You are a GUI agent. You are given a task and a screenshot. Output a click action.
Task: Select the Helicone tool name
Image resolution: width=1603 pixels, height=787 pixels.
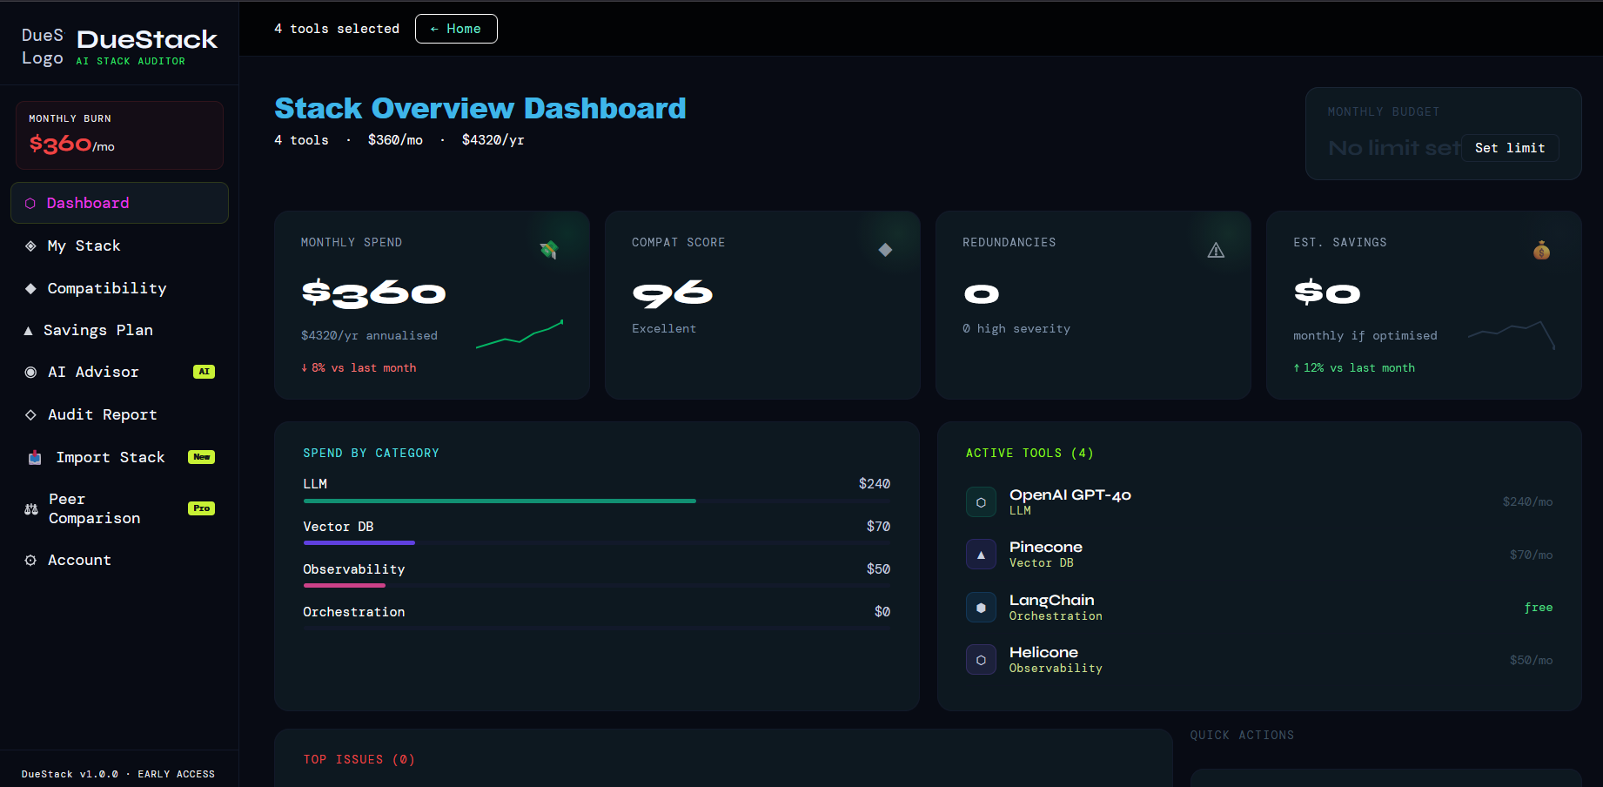(x=1044, y=652)
